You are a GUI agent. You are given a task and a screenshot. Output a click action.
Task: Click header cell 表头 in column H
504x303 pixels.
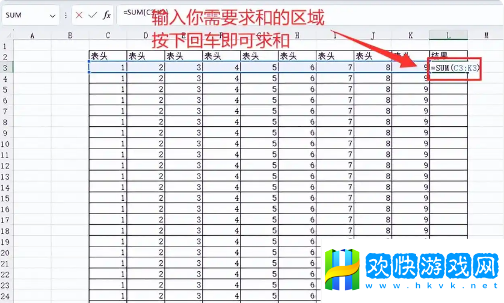[297, 57]
